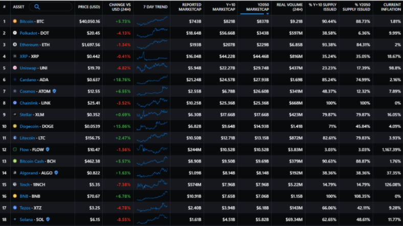Click Ethereum's $6.85B real volume
403x226 pixels.
click(x=296, y=45)
